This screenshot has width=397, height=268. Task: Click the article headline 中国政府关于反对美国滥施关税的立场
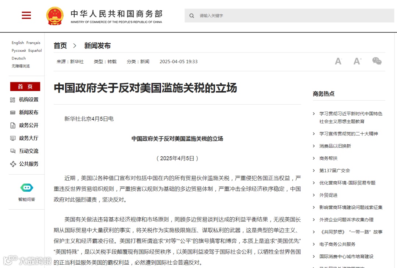145,88
